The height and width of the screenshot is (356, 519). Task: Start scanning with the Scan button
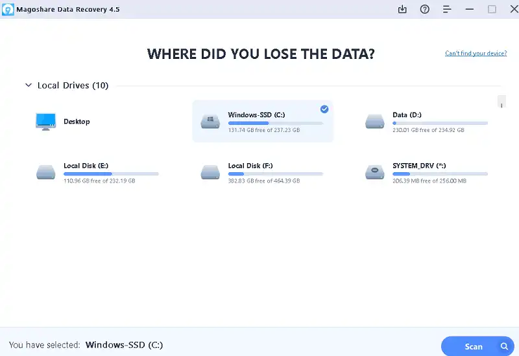[474, 346]
